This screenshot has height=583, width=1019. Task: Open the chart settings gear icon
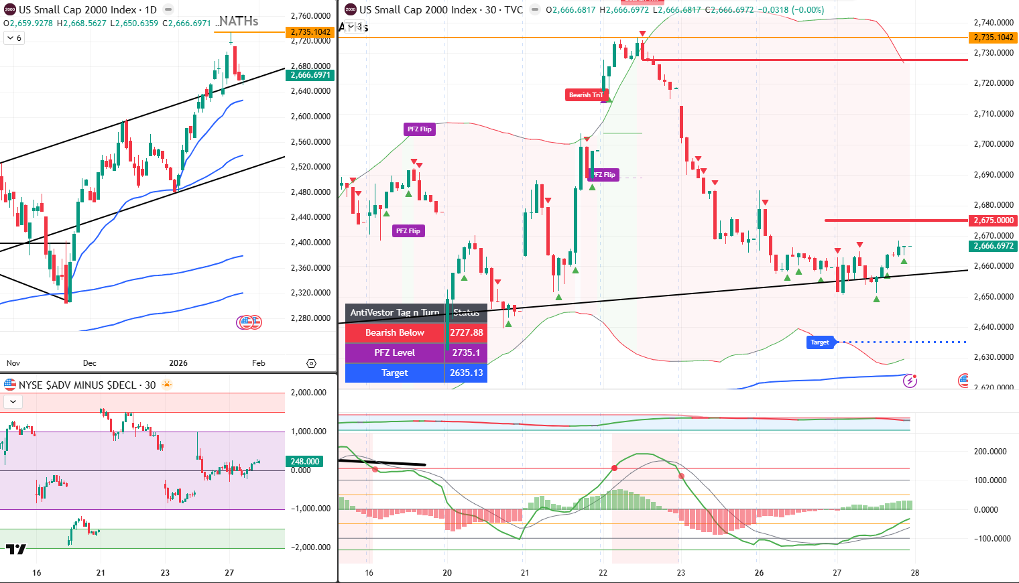tap(311, 363)
